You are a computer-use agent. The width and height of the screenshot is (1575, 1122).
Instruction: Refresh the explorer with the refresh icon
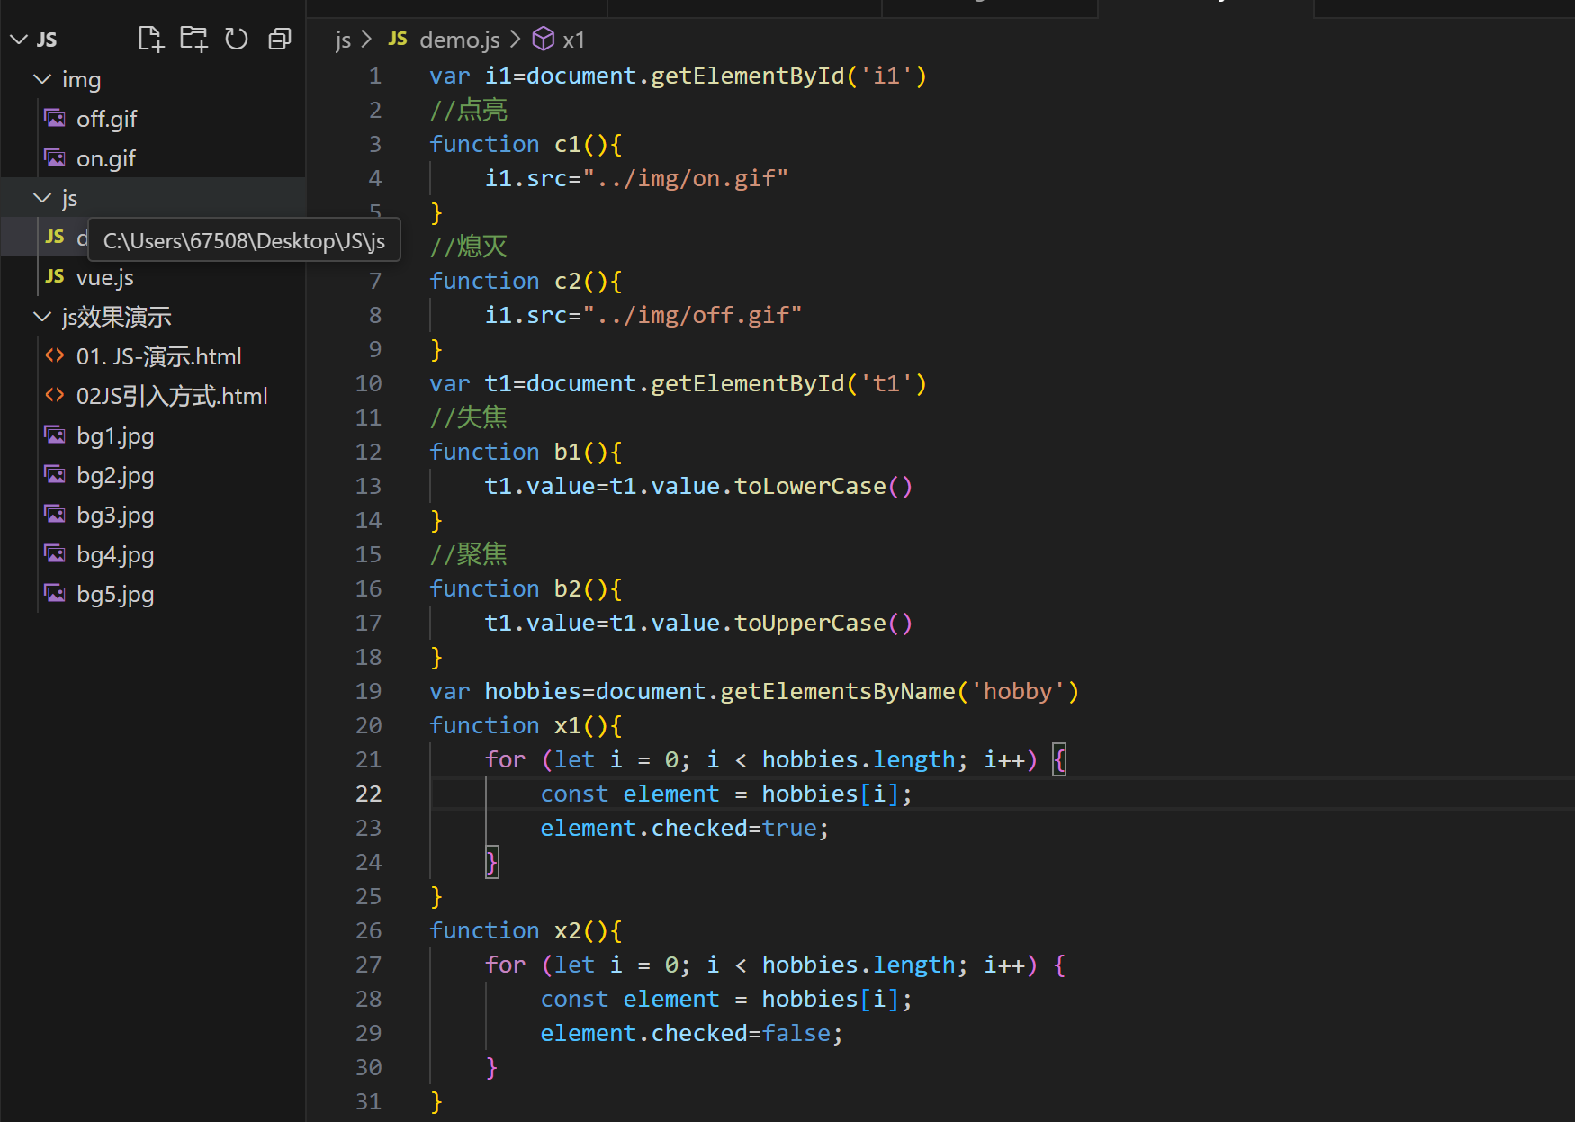237,39
